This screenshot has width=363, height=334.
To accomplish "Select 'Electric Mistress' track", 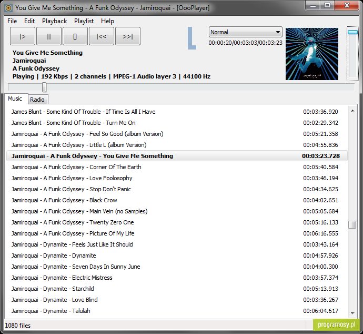I will pyautogui.click(x=177, y=278).
